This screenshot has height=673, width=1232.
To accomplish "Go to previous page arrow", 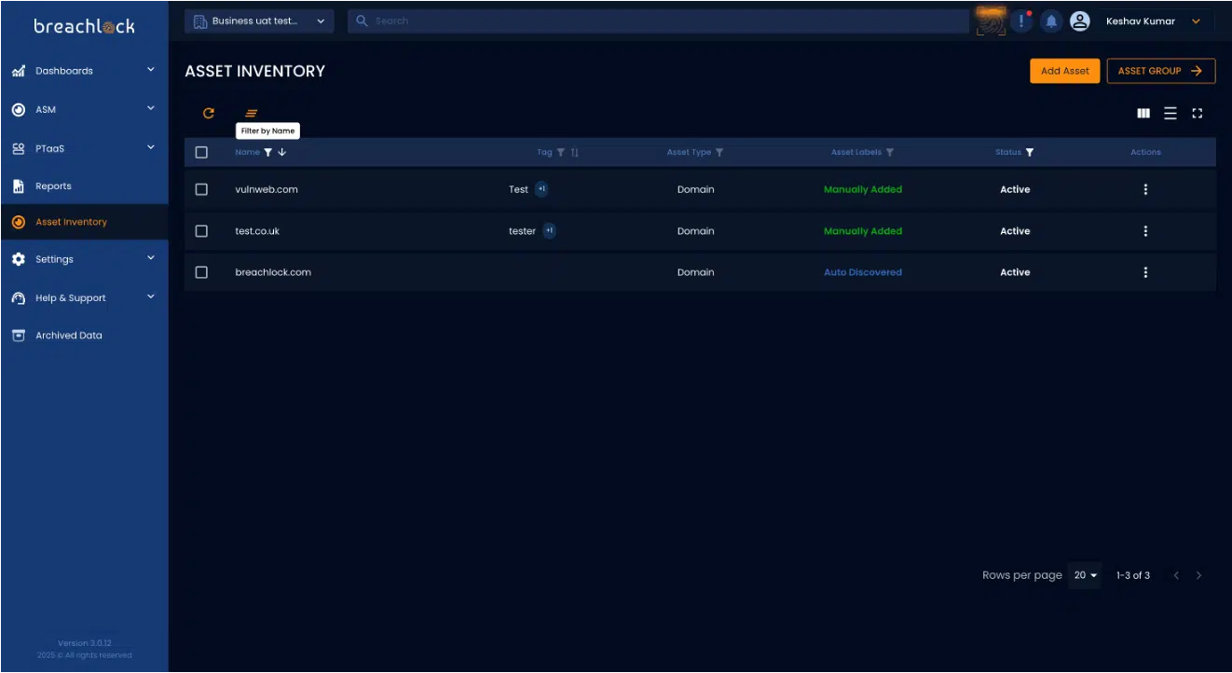I will 1176,576.
